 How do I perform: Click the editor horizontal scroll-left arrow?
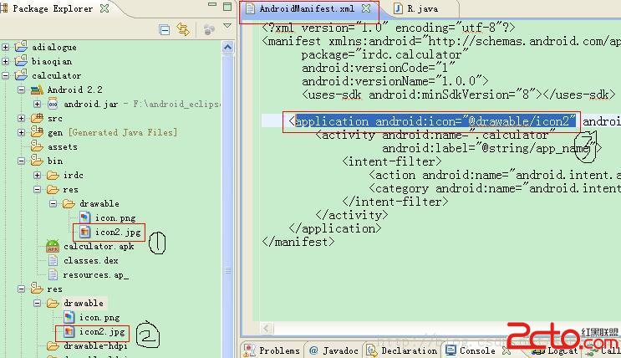tap(267, 328)
